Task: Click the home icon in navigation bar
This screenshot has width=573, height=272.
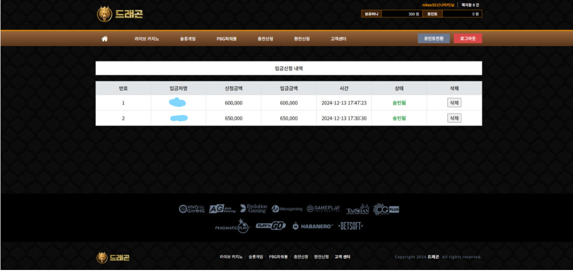Action: [104, 38]
